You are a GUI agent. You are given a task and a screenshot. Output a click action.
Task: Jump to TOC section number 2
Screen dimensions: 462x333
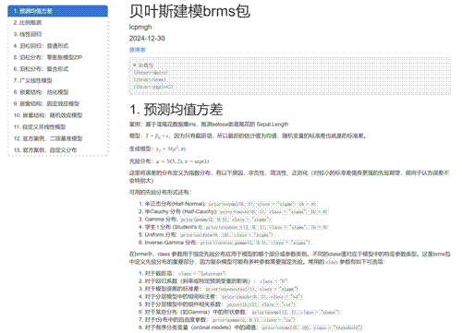(x=57, y=23)
